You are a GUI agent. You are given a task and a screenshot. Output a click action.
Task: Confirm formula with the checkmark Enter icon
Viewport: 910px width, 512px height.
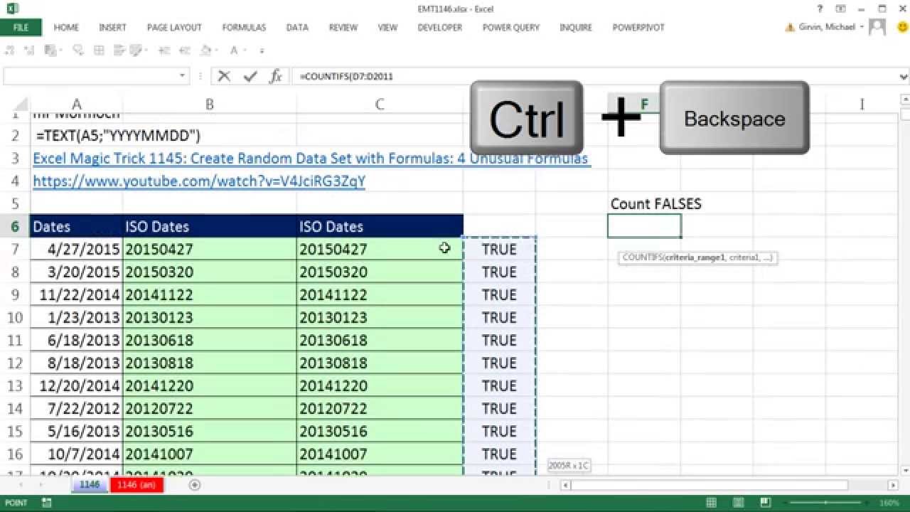point(250,76)
